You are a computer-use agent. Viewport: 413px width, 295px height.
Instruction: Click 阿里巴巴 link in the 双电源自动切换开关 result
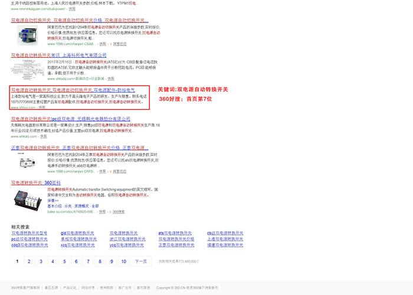pos(120,44)
